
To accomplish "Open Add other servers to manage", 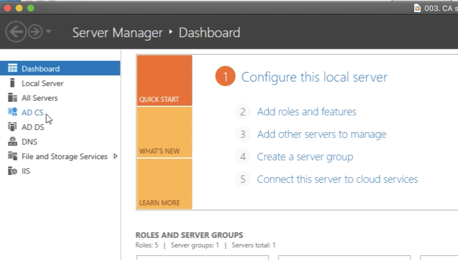I will [x=321, y=134].
